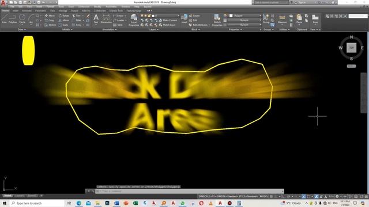Open the Block panel expander

pos(195,29)
